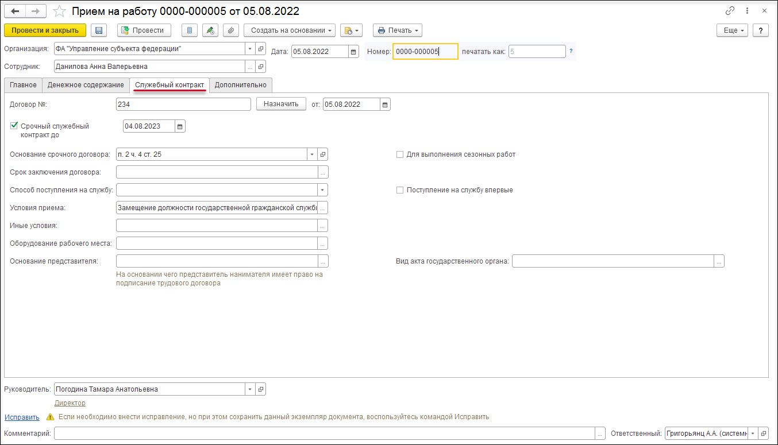778x445 pixels.
Task: Open Вид акта государственного органа ellipsis selector
Action: pyautogui.click(x=719, y=261)
